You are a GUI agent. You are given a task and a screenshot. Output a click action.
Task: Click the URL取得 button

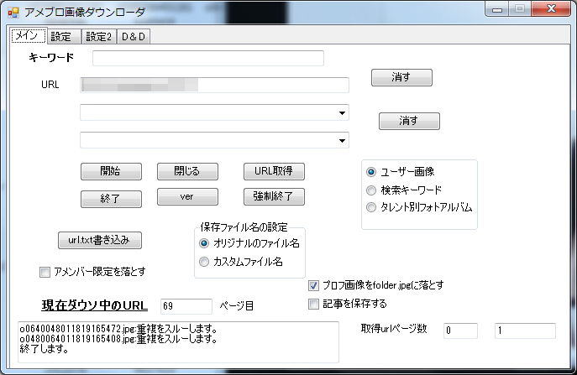pyautogui.click(x=274, y=171)
